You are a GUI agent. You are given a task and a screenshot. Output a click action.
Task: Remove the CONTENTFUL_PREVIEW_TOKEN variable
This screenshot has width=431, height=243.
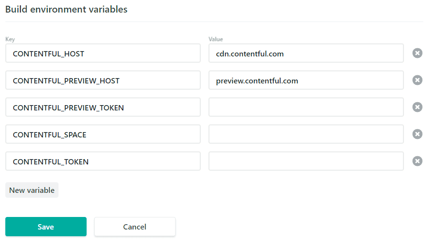pyautogui.click(x=417, y=107)
